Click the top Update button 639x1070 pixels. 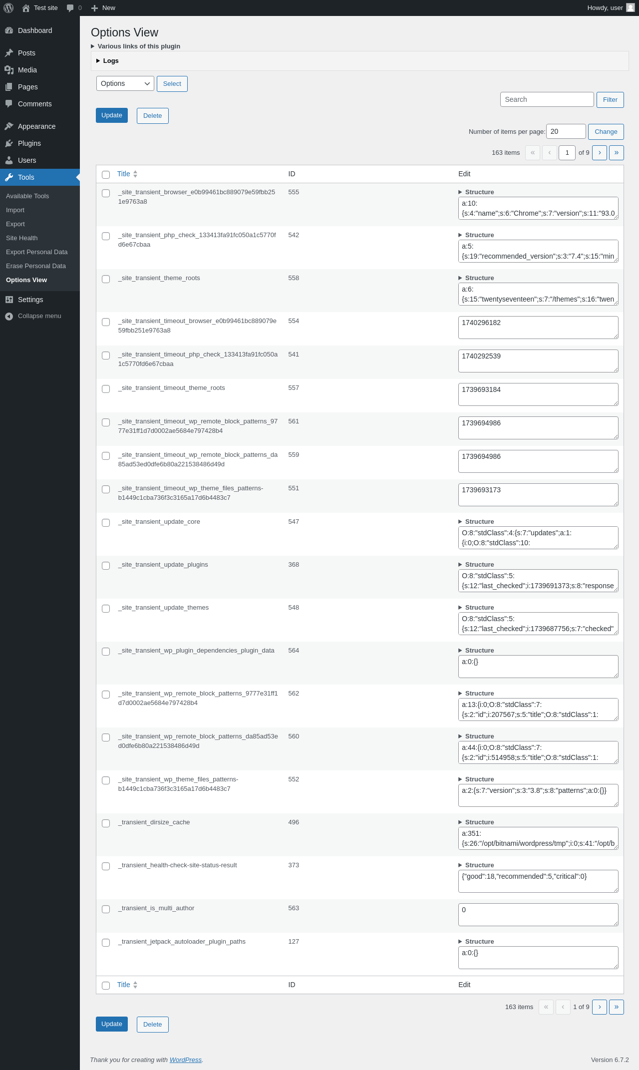(x=112, y=115)
